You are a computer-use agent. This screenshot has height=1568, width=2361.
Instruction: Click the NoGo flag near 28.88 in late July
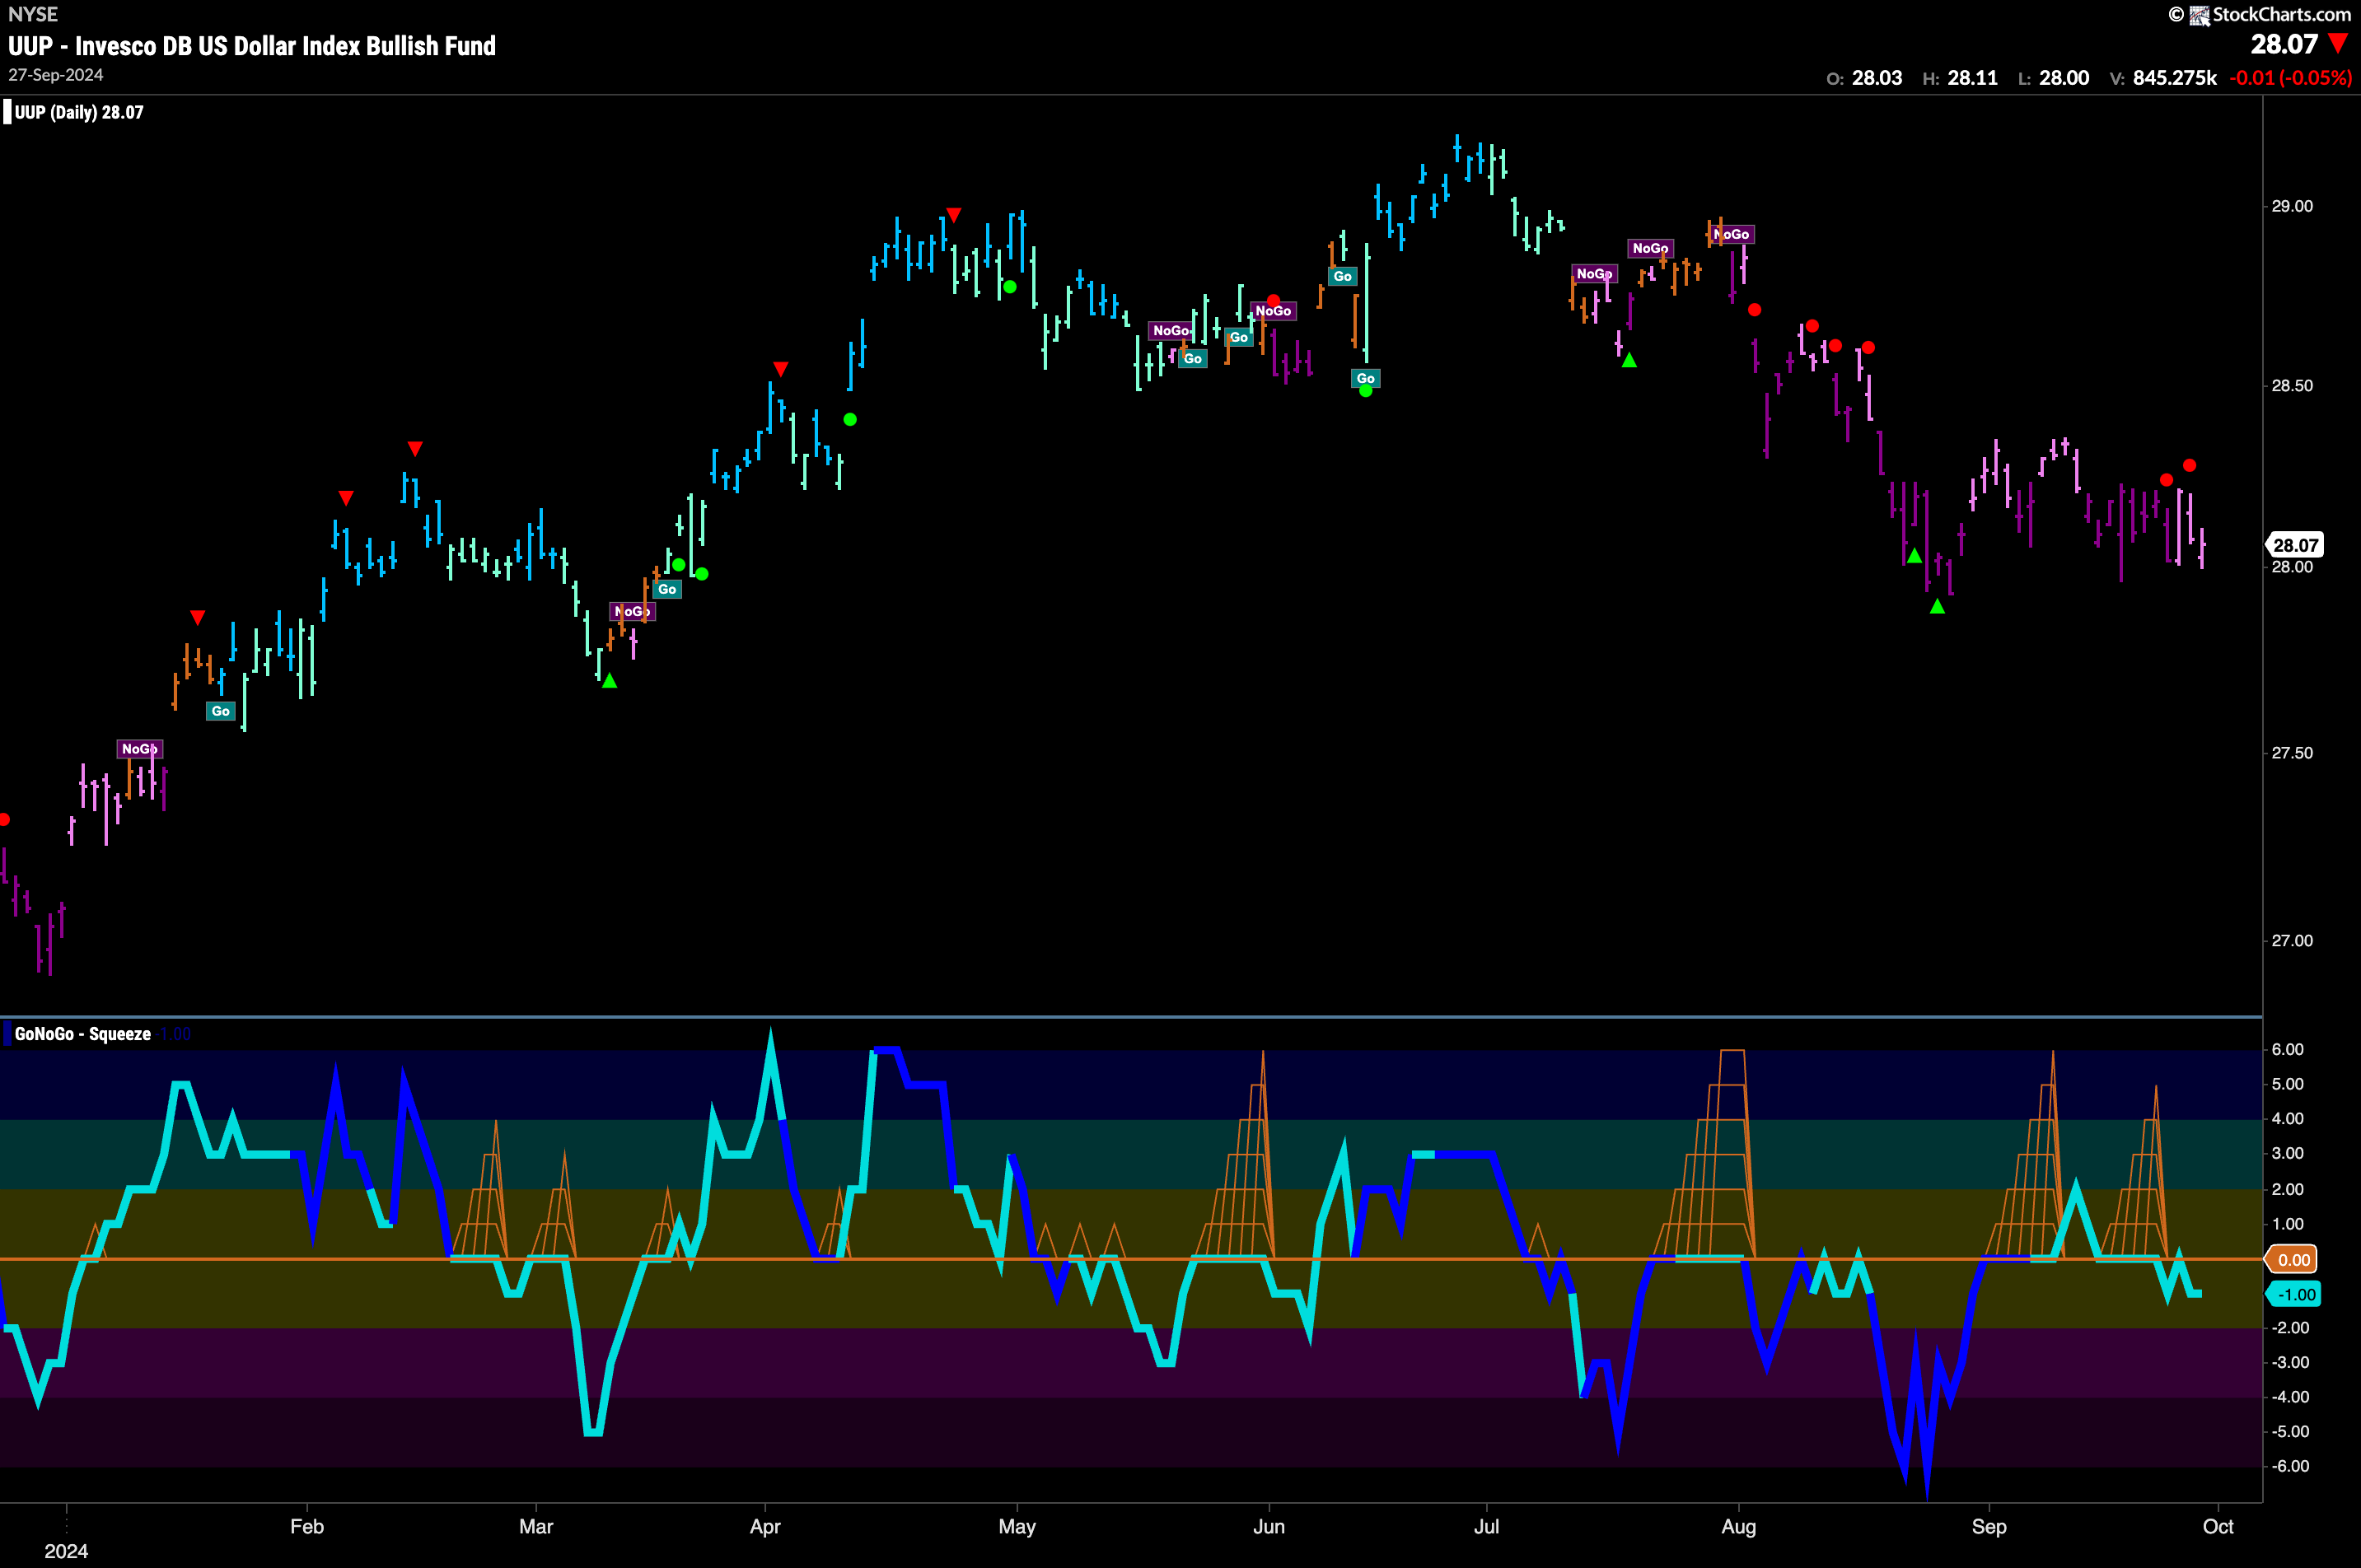point(1650,248)
